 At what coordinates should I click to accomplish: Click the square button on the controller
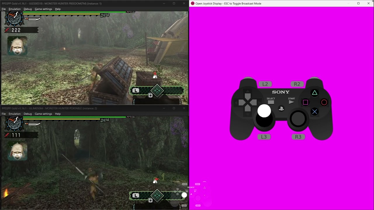point(305,102)
